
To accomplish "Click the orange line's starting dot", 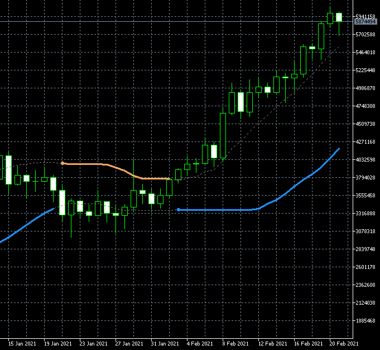I will pyautogui.click(x=62, y=163).
